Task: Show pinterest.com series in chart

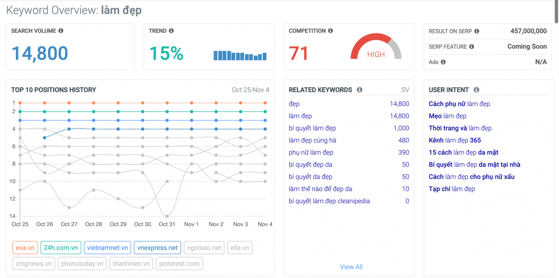Action: coord(179,263)
